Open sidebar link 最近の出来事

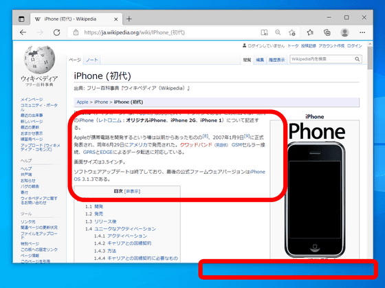pos(32,115)
